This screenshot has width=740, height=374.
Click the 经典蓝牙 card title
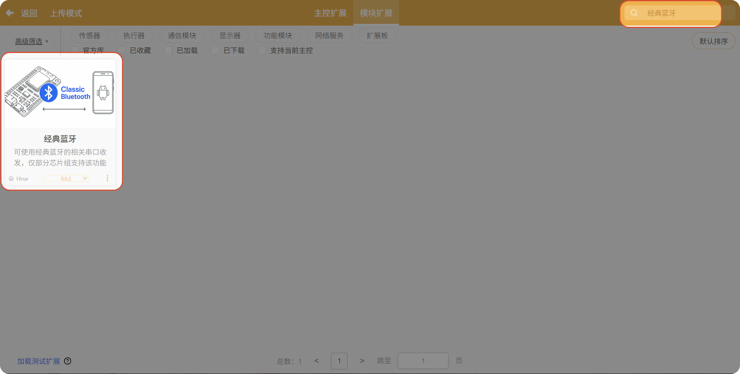60,139
